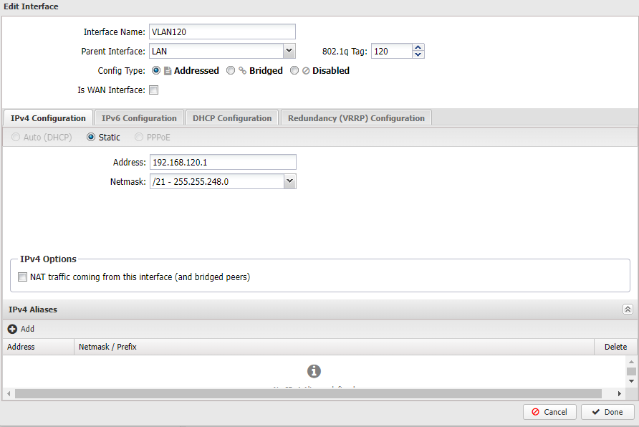Collapse the IPv4 Aliases panel

628,309
